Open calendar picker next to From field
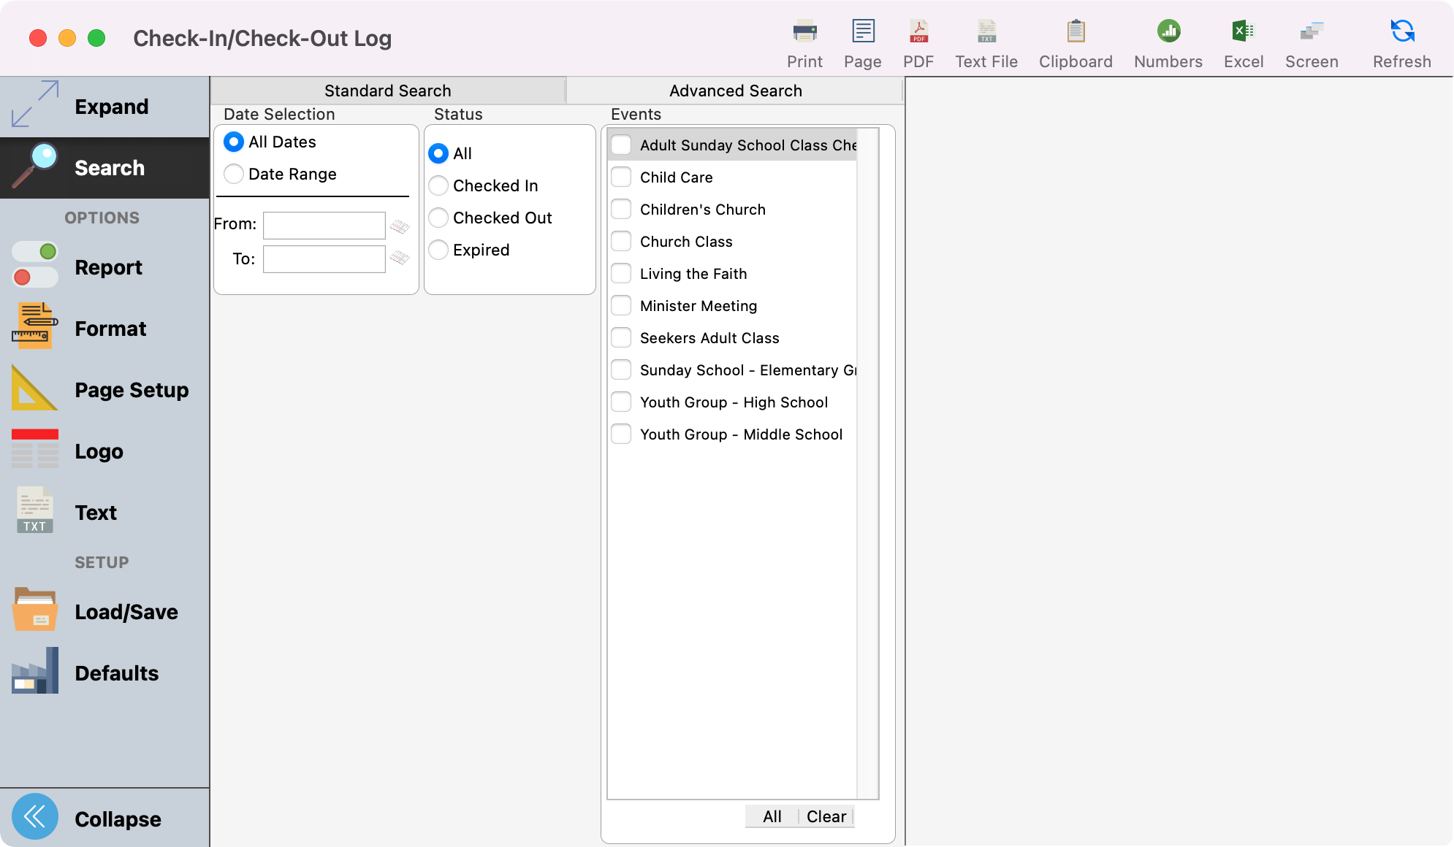This screenshot has height=847, width=1454. click(400, 226)
